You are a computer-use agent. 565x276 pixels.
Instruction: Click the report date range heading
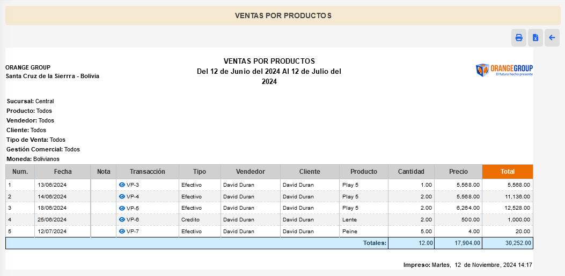point(269,76)
